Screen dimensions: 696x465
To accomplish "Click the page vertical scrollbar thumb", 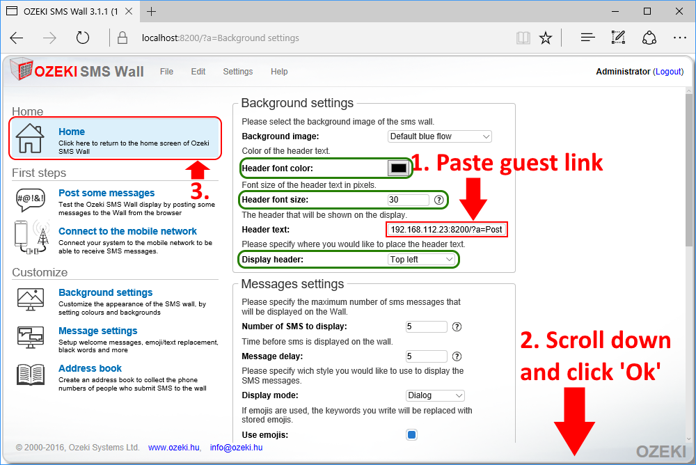I will tap(689, 170).
